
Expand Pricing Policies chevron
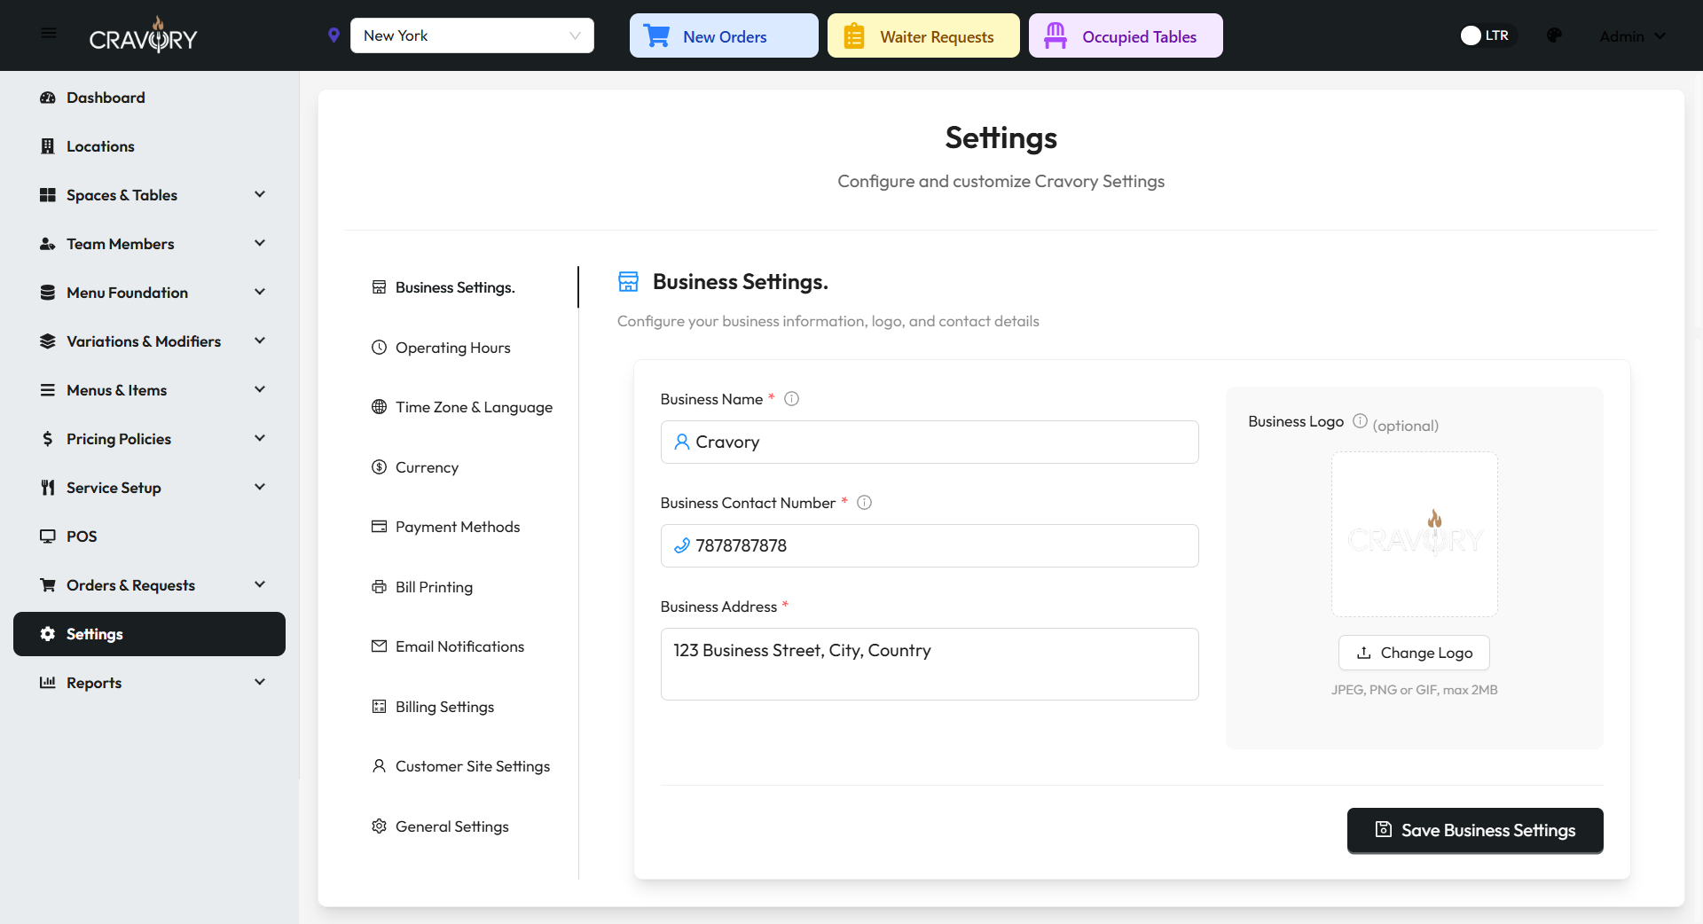[x=260, y=438]
